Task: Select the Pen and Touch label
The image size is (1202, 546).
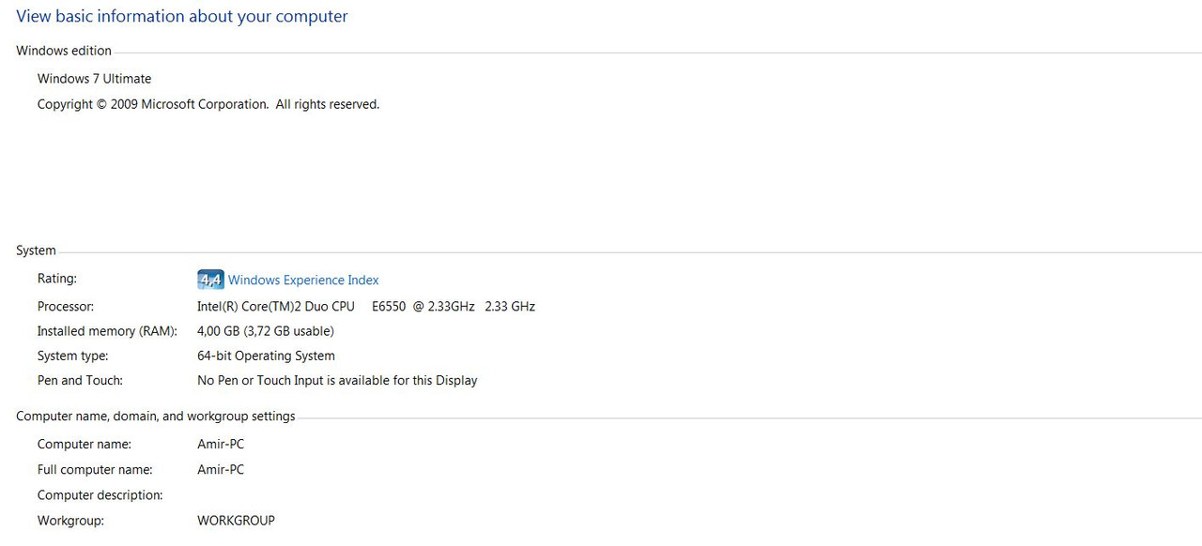Action: coord(80,381)
